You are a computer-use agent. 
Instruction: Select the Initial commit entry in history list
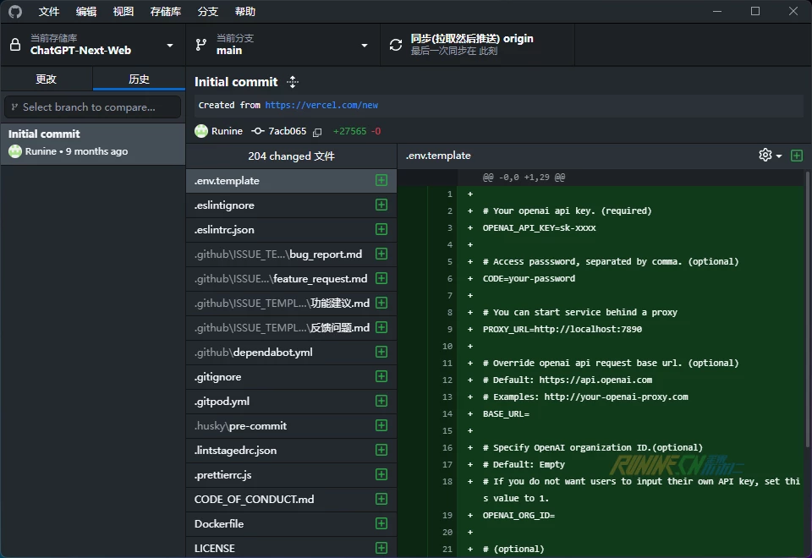click(x=93, y=142)
